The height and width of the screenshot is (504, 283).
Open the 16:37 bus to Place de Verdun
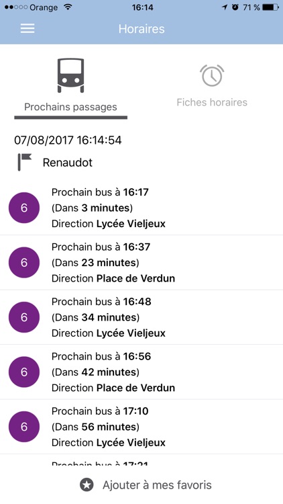(141, 263)
